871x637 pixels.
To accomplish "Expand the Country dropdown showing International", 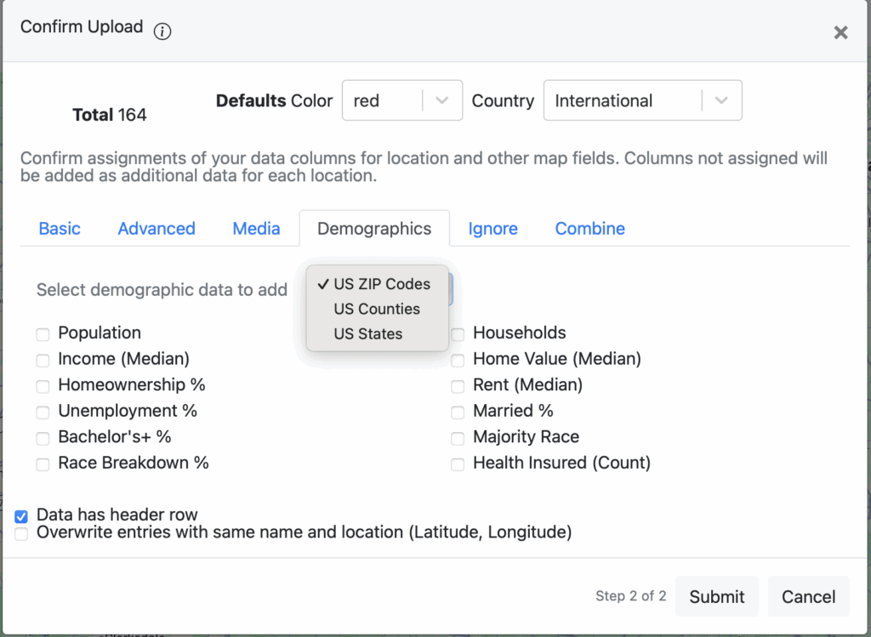I will pyautogui.click(x=642, y=100).
